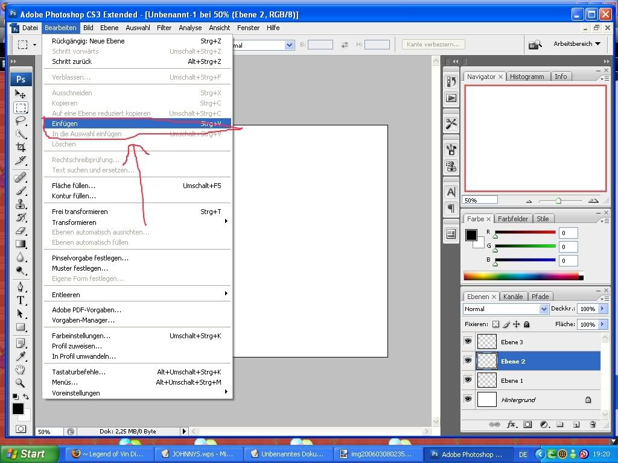618x463 pixels.
Task: Click the Navigator zoom percentage field
Action: tap(480, 200)
